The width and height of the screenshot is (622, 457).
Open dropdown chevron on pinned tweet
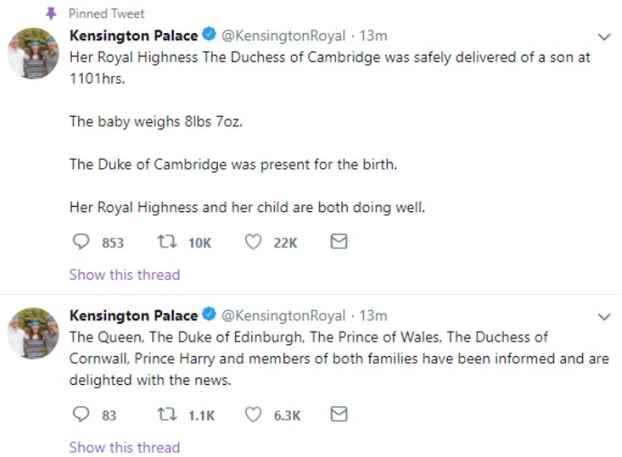pos(604,37)
